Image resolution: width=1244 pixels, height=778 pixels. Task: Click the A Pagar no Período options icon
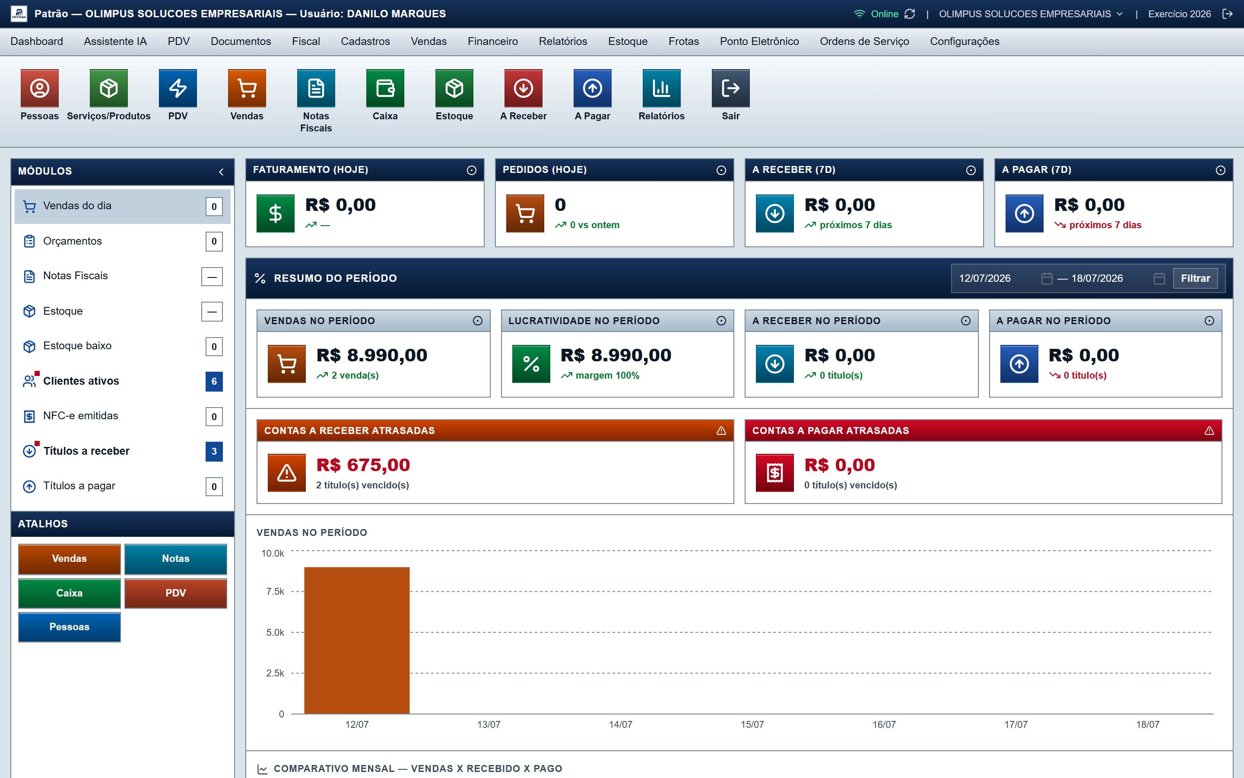pyautogui.click(x=1209, y=321)
